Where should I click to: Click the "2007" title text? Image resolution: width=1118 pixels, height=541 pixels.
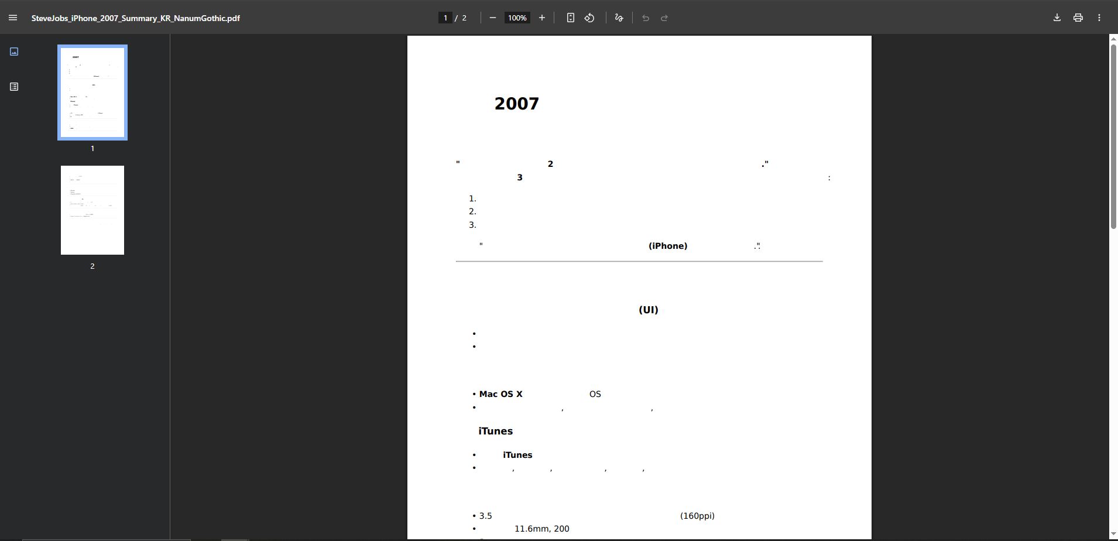517,104
